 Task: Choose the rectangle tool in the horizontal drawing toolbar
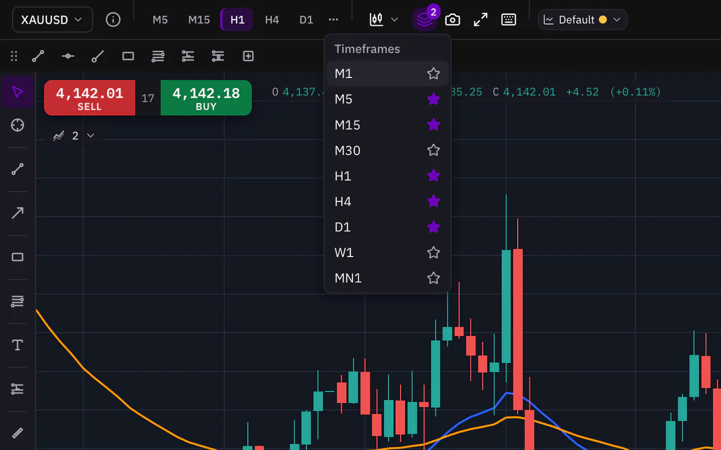click(128, 56)
